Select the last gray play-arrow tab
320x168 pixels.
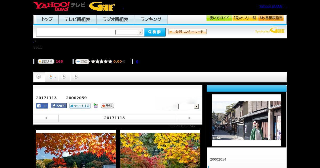pyautogui.click(x=76, y=77)
